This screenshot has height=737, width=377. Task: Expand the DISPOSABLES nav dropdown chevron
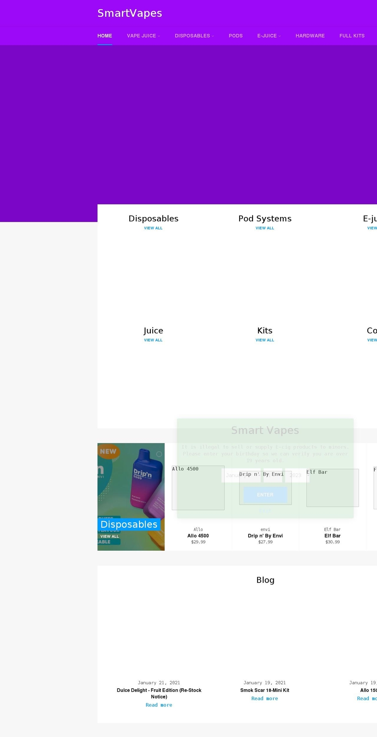point(213,36)
